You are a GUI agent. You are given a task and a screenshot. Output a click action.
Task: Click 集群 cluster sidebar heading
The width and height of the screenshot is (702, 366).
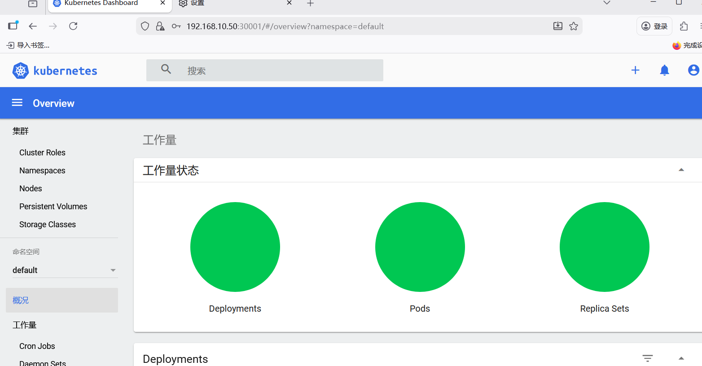pyautogui.click(x=21, y=131)
